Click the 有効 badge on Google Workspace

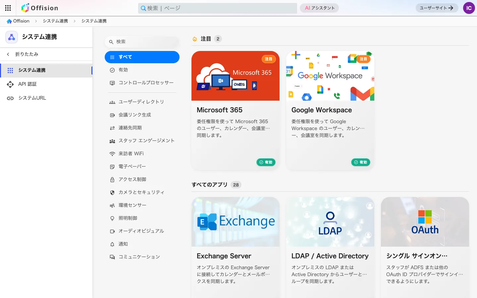tap(361, 162)
